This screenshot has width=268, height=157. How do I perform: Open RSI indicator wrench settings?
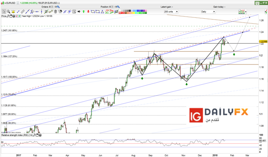(34, 135)
